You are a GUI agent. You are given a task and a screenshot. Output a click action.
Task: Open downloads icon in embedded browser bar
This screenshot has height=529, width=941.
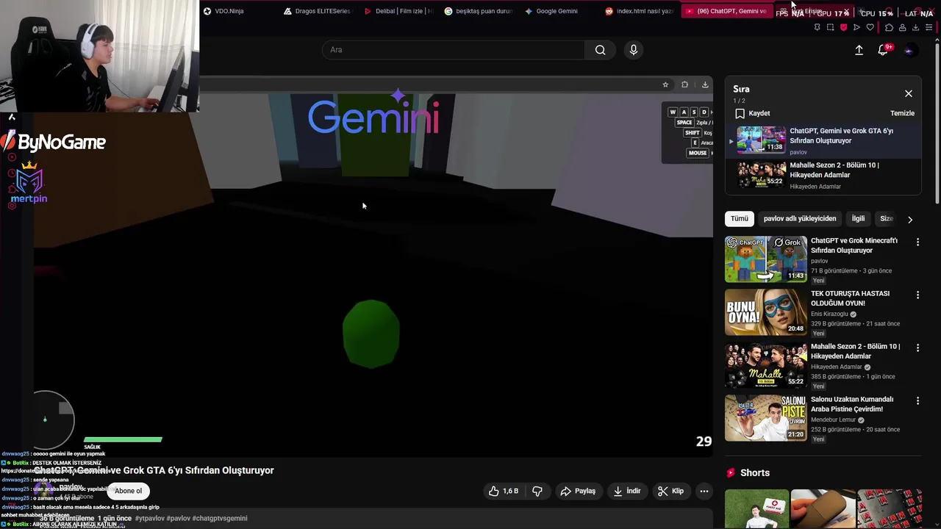point(705,84)
